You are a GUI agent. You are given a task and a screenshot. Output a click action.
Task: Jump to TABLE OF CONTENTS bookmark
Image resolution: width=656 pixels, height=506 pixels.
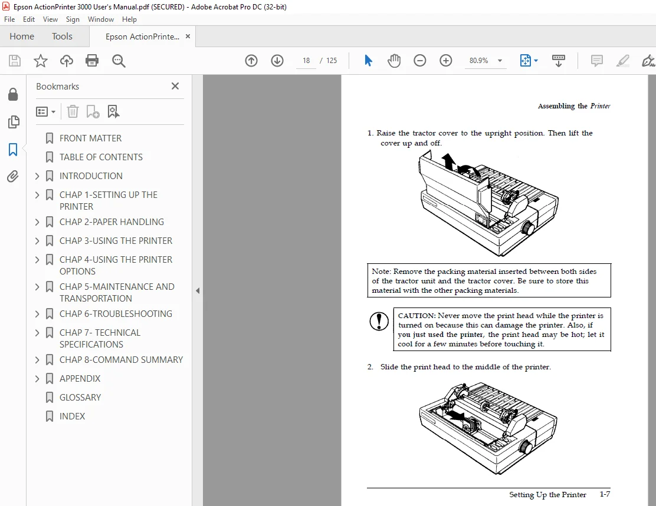pos(101,157)
